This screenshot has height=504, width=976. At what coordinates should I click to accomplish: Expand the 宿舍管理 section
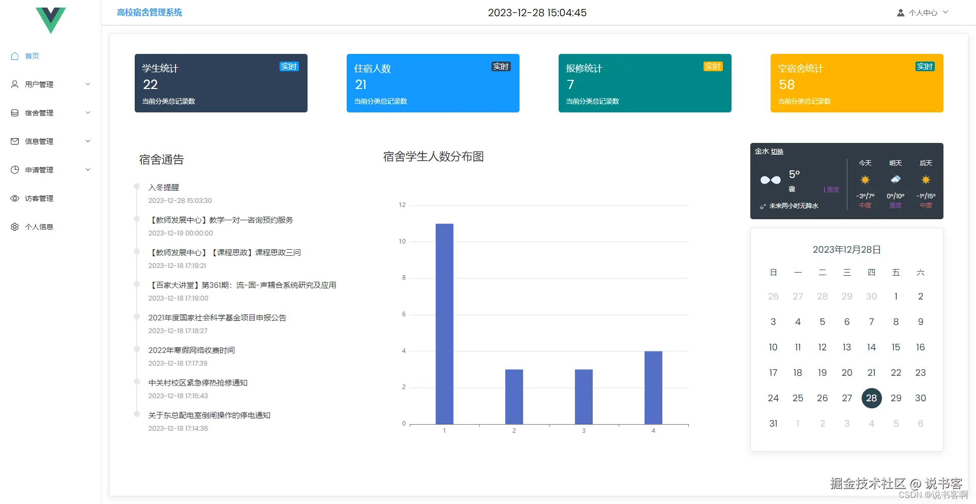(88, 113)
